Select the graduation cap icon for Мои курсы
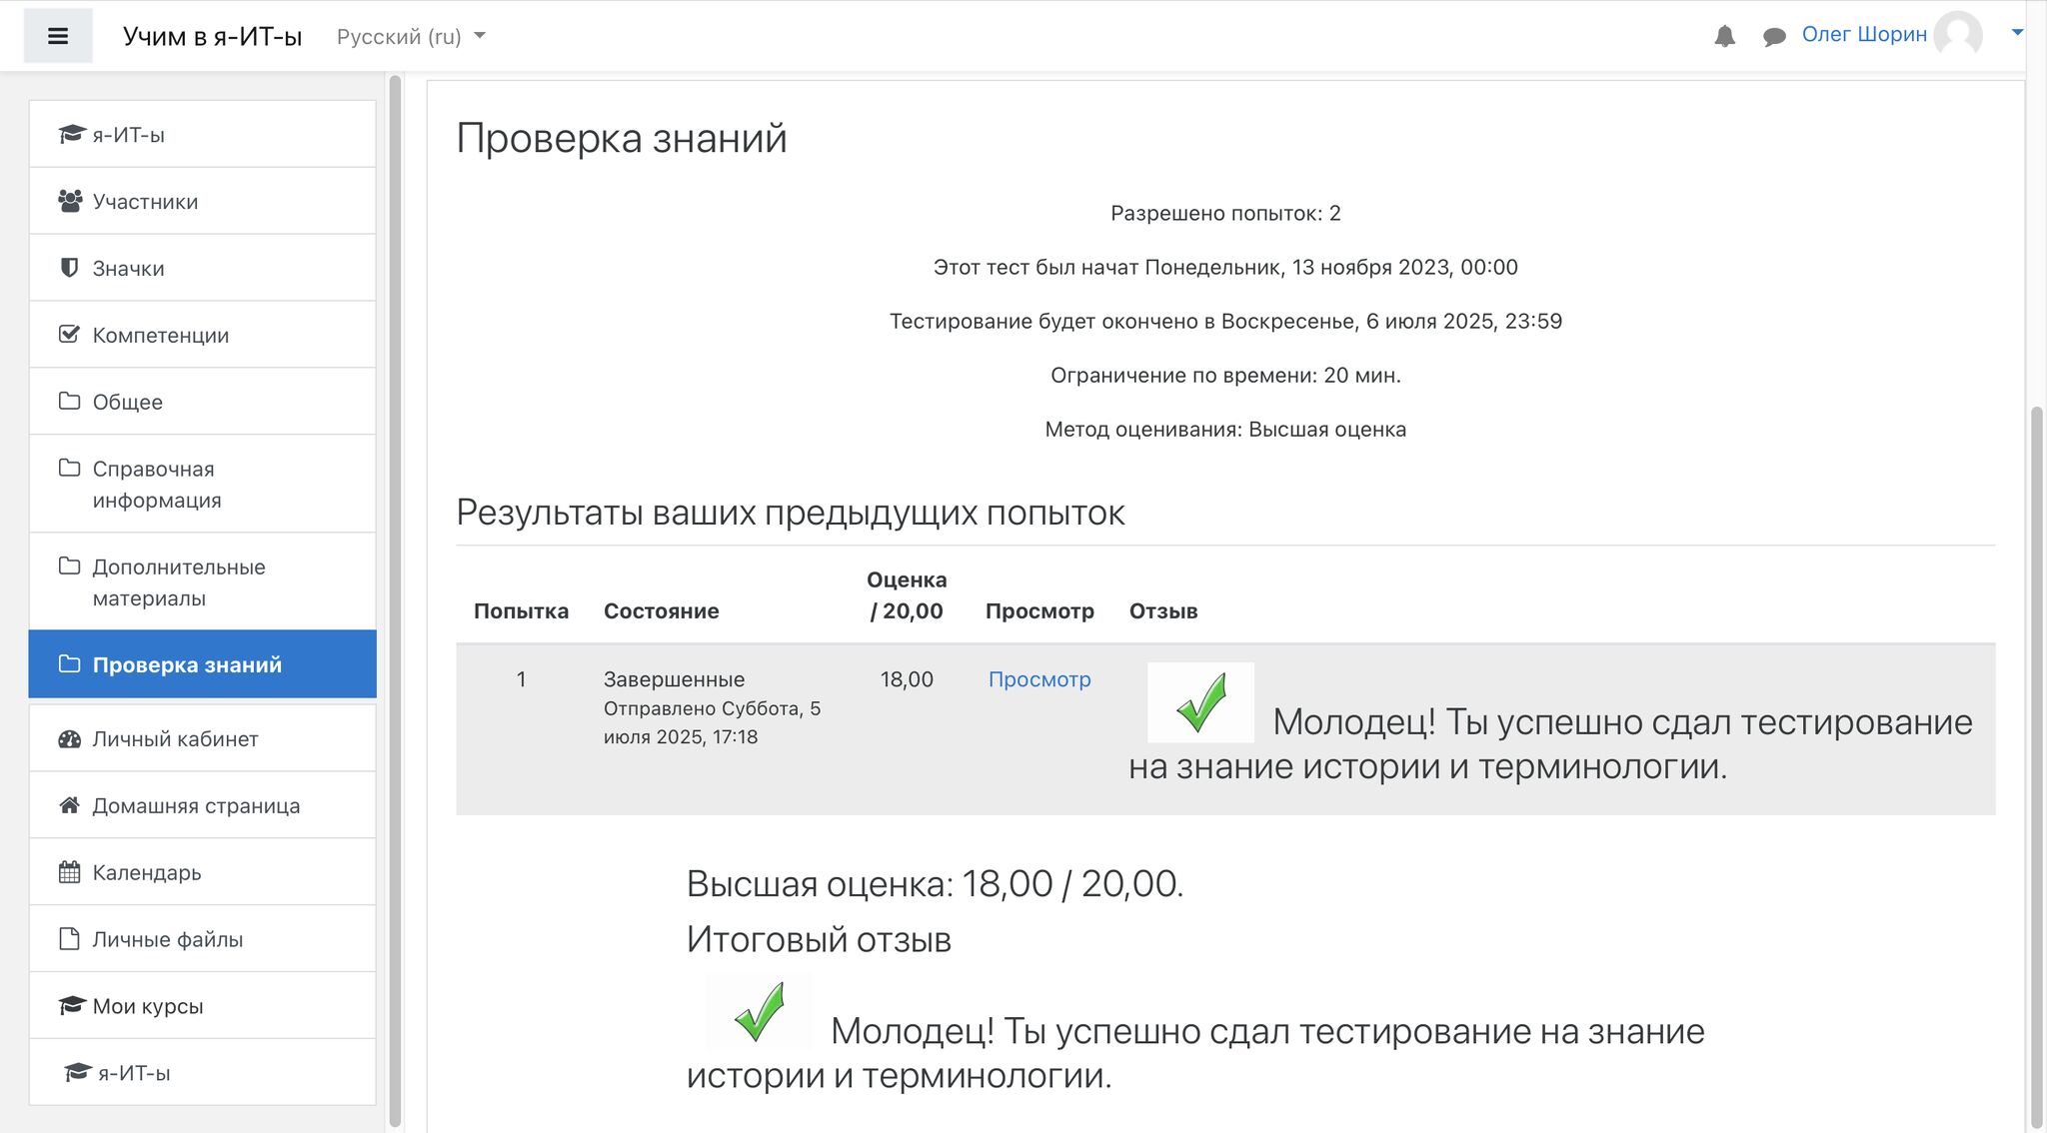The image size is (2047, 1133). pyautogui.click(x=69, y=1005)
